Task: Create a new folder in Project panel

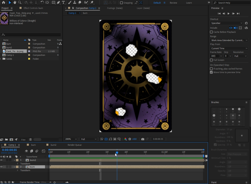Action: tap(6, 140)
